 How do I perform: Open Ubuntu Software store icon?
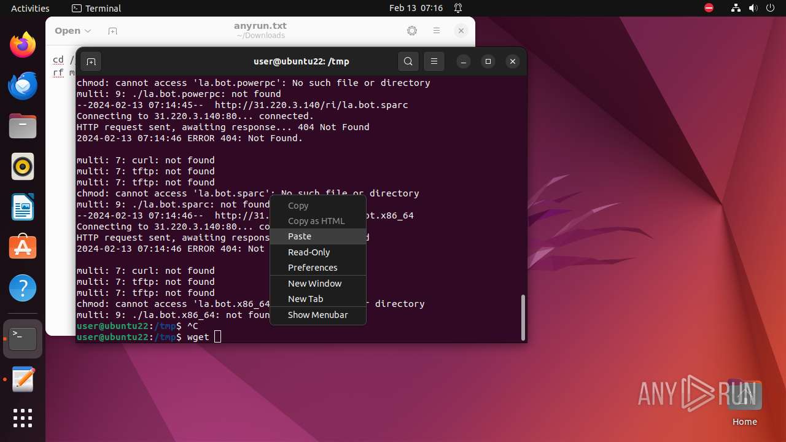[23, 247]
